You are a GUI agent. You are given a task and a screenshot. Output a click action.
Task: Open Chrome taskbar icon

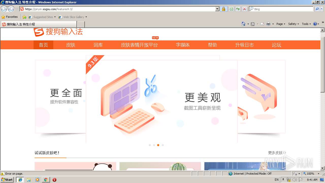(x=46, y=180)
